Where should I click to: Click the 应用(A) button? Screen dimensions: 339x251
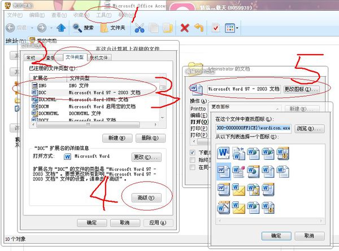[x=158, y=222]
